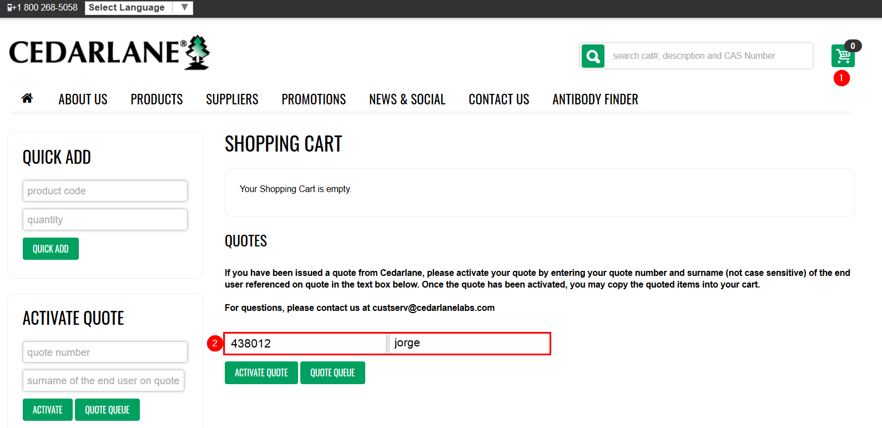Screen dimensions: 882x428
Task: Open the Select Language dropdown
Action: (x=138, y=8)
